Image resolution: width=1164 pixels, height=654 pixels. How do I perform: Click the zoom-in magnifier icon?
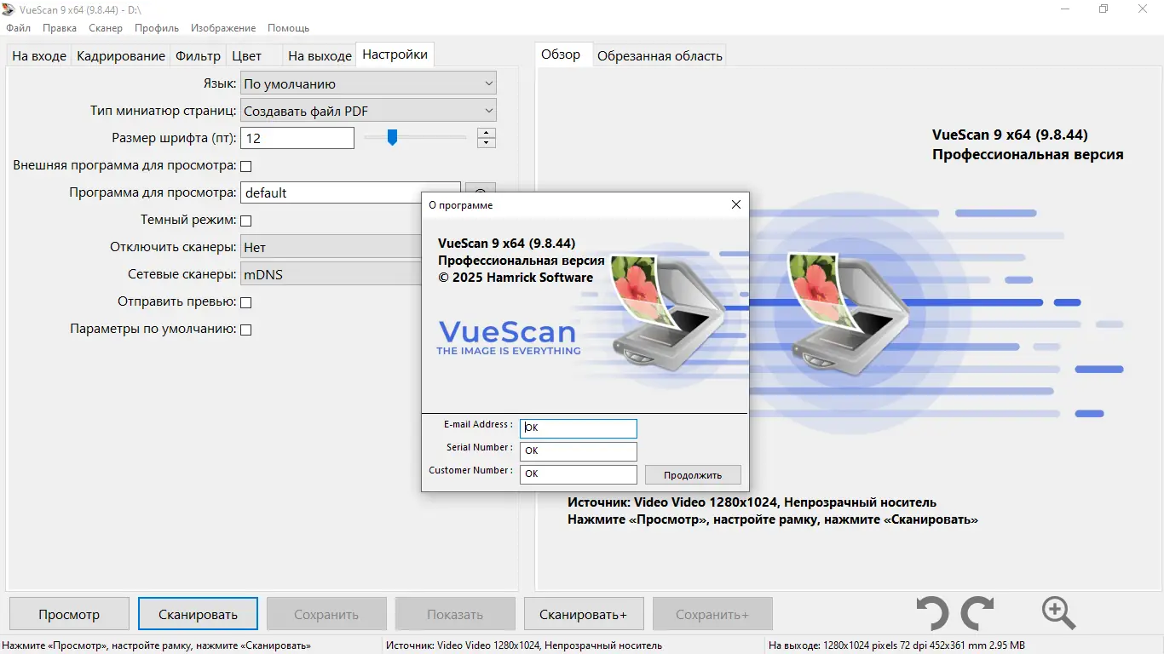pyautogui.click(x=1058, y=613)
